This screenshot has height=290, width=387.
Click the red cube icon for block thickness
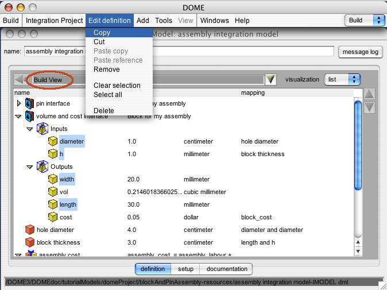[30, 242]
